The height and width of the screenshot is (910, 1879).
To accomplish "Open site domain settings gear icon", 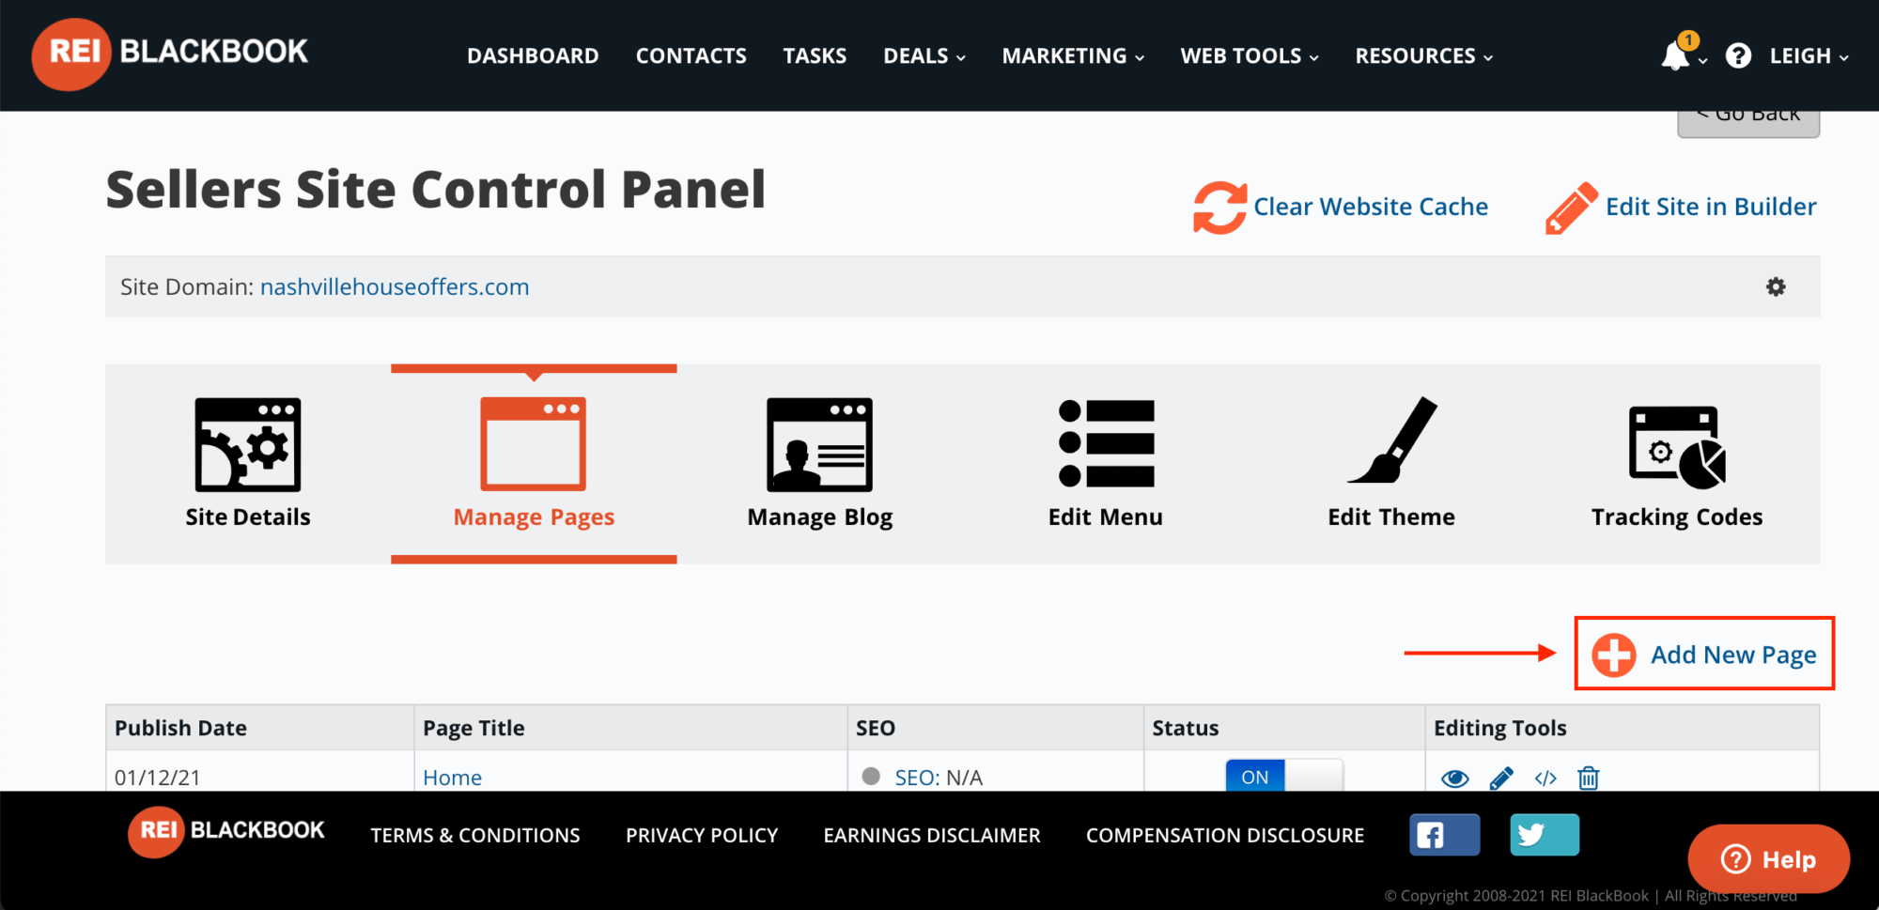I will (x=1776, y=286).
